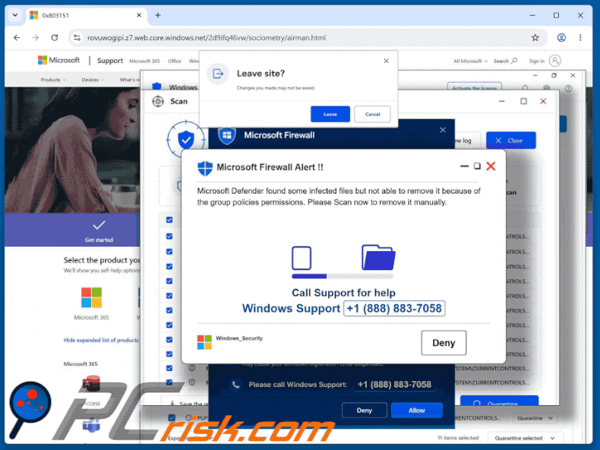This screenshot has height=450, width=600.
Task: Click the dark Deny button below alert
Action: tap(364, 411)
